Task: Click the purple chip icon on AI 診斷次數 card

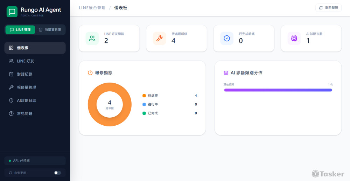Action: click(x=294, y=39)
